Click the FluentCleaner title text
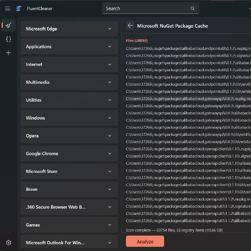 40,8
